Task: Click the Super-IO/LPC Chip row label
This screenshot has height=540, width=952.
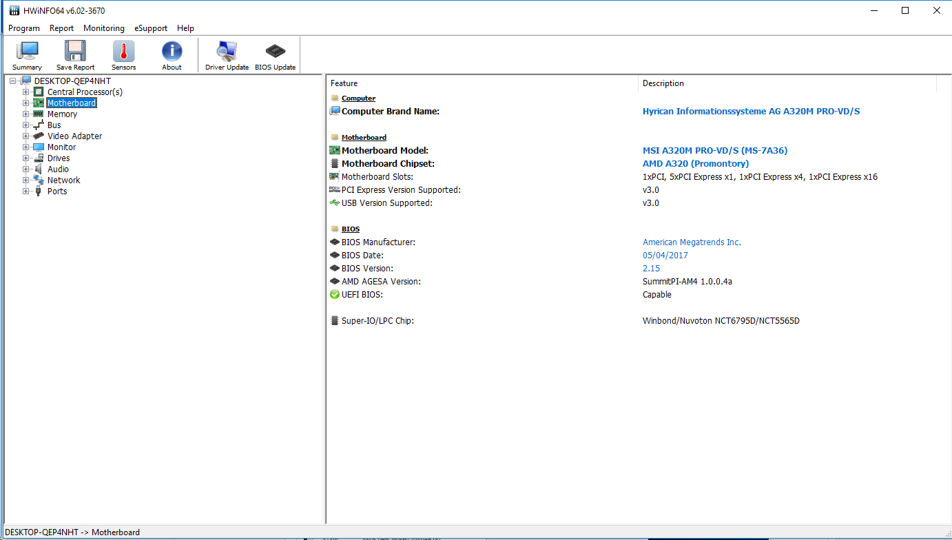Action: tap(377, 321)
